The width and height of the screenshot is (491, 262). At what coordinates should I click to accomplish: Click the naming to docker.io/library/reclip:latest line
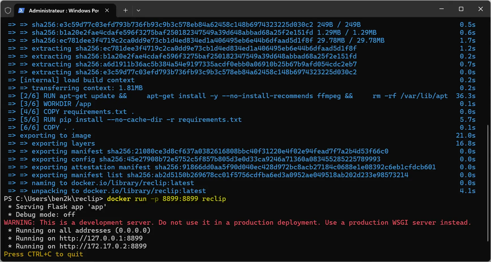point(113,183)
